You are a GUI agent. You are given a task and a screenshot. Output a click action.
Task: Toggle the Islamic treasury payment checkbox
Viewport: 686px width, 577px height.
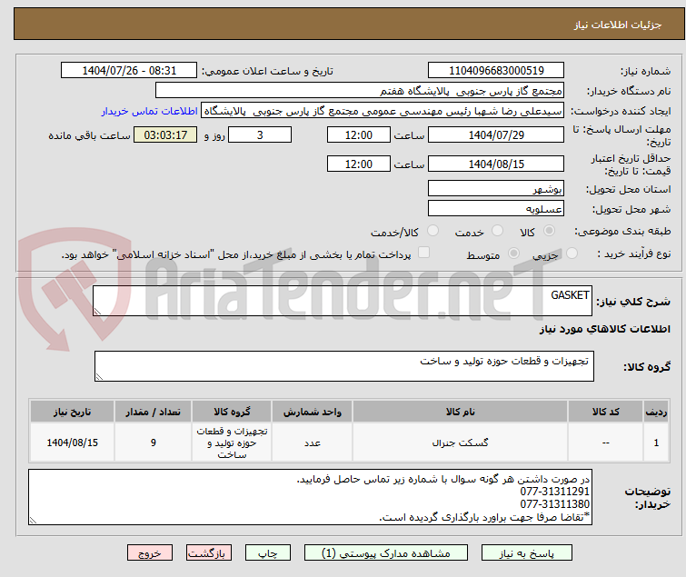coord(423,253)
